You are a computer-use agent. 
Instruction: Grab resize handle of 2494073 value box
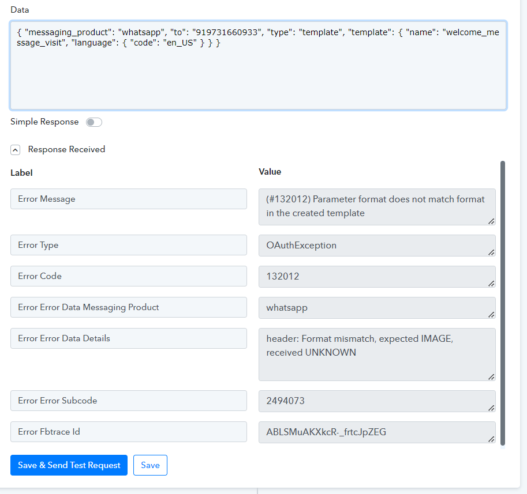(x=491, y=408)
